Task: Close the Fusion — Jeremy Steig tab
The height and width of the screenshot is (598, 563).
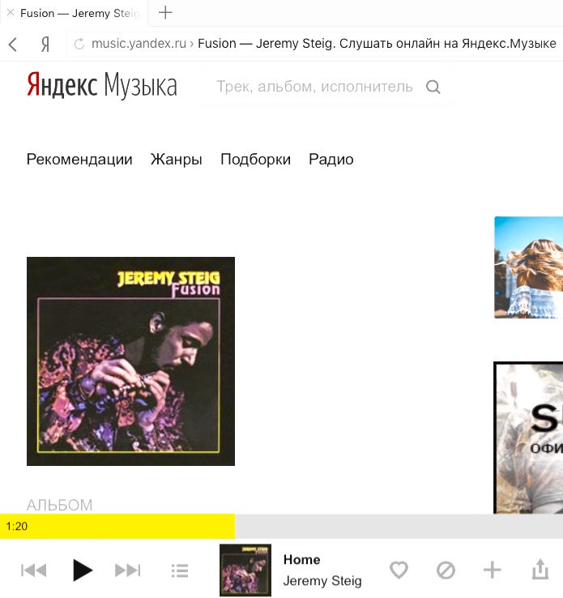Action: [x=11, y=13]
